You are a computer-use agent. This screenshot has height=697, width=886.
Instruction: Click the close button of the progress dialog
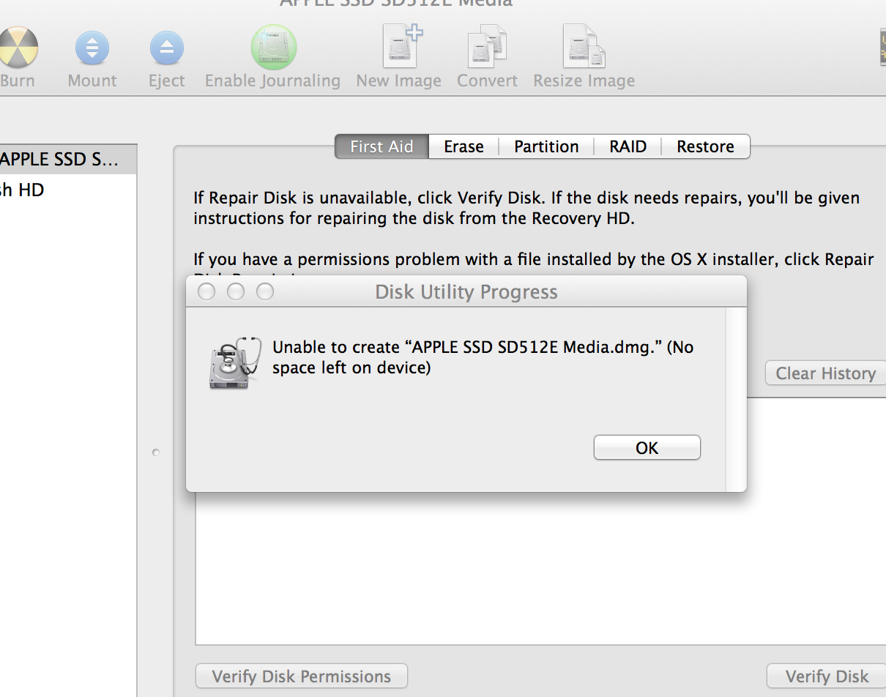point(206,292)
